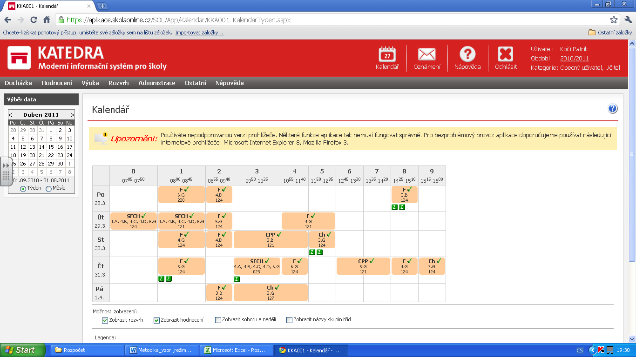
Task: Switch to Microsoft Excel window in taskbar
Action: pyautogui.click(x=237, y=350)
